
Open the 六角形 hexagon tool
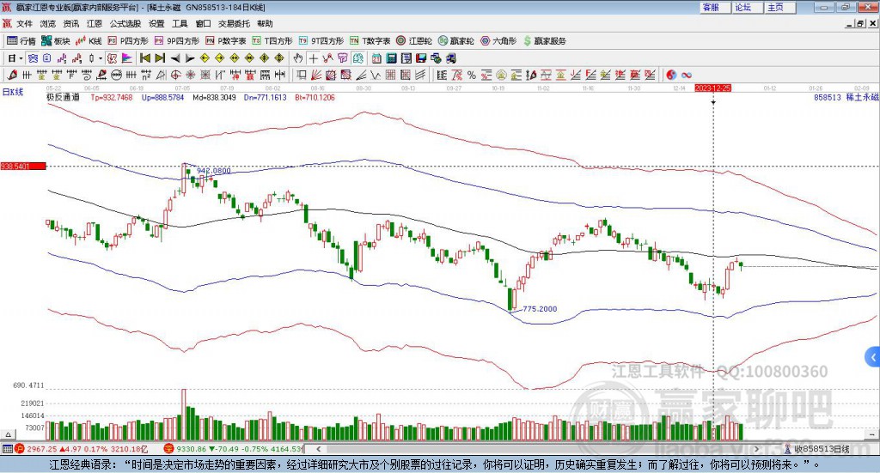click(x=498, y=41)
